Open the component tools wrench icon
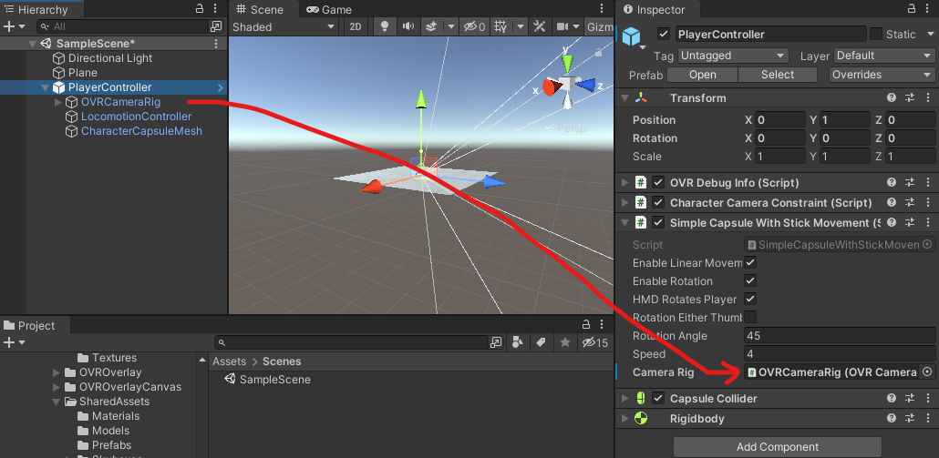This screenshot has height=458, width=939. pos(540,27)
